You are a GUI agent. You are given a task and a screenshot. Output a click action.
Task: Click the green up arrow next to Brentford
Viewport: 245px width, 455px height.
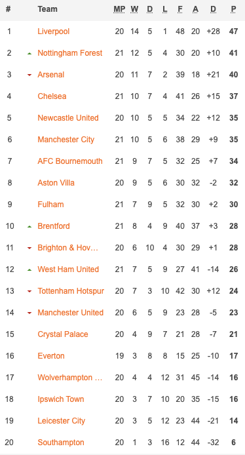29,227
